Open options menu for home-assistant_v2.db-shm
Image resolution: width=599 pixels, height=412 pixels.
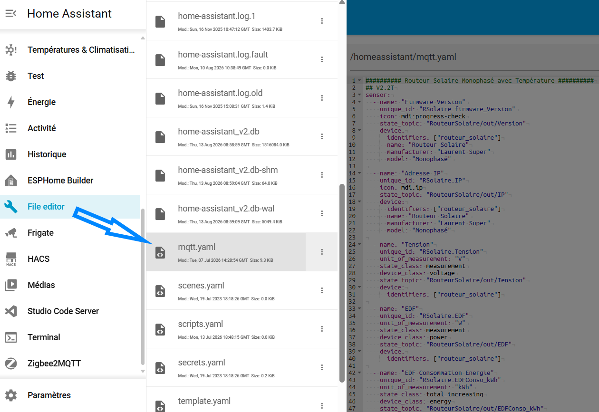(x=322, y=175)
